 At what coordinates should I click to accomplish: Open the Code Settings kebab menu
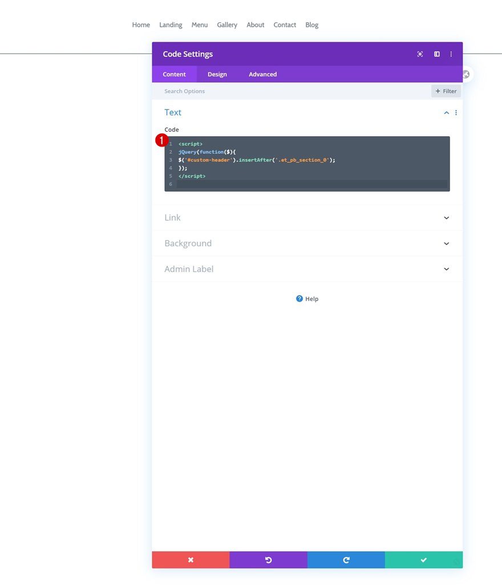pos(451,54)
